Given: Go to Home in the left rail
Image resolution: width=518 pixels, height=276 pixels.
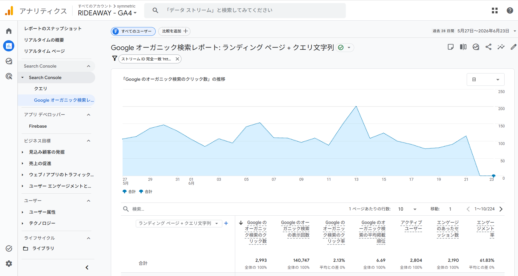Looking at the screenshot, I should (9, 31).
